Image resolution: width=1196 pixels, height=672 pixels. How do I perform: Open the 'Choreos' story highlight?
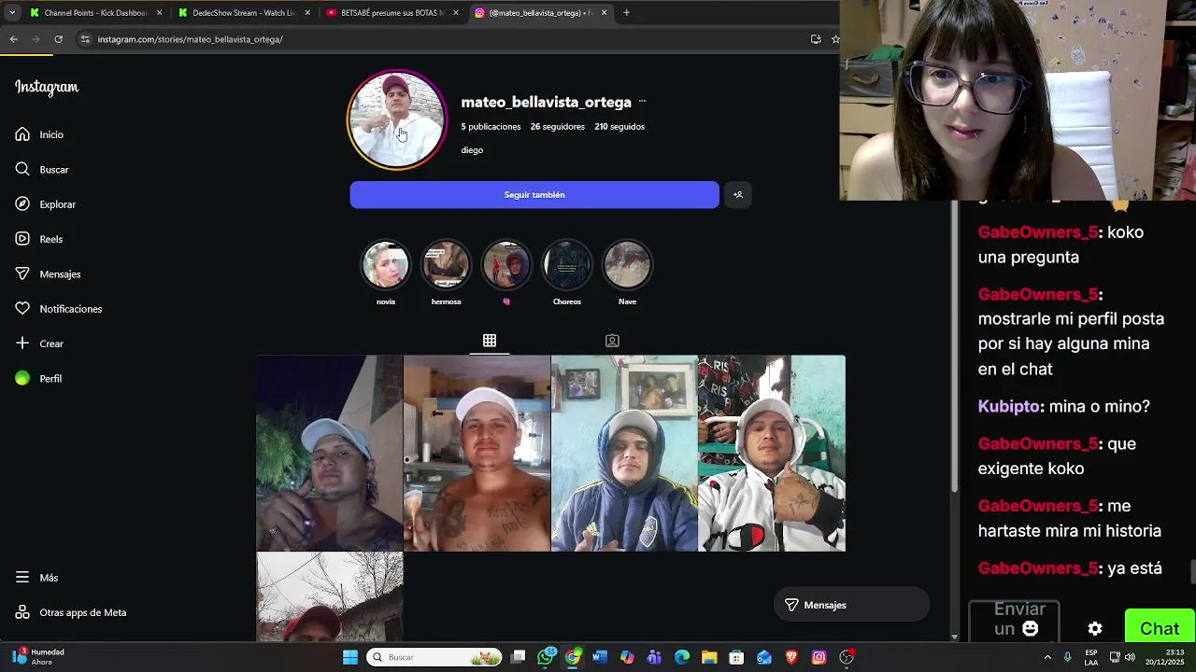pos(567,265)
